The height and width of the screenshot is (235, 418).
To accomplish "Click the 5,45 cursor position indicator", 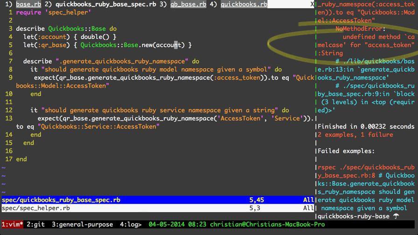I will [x=257, y=200].
